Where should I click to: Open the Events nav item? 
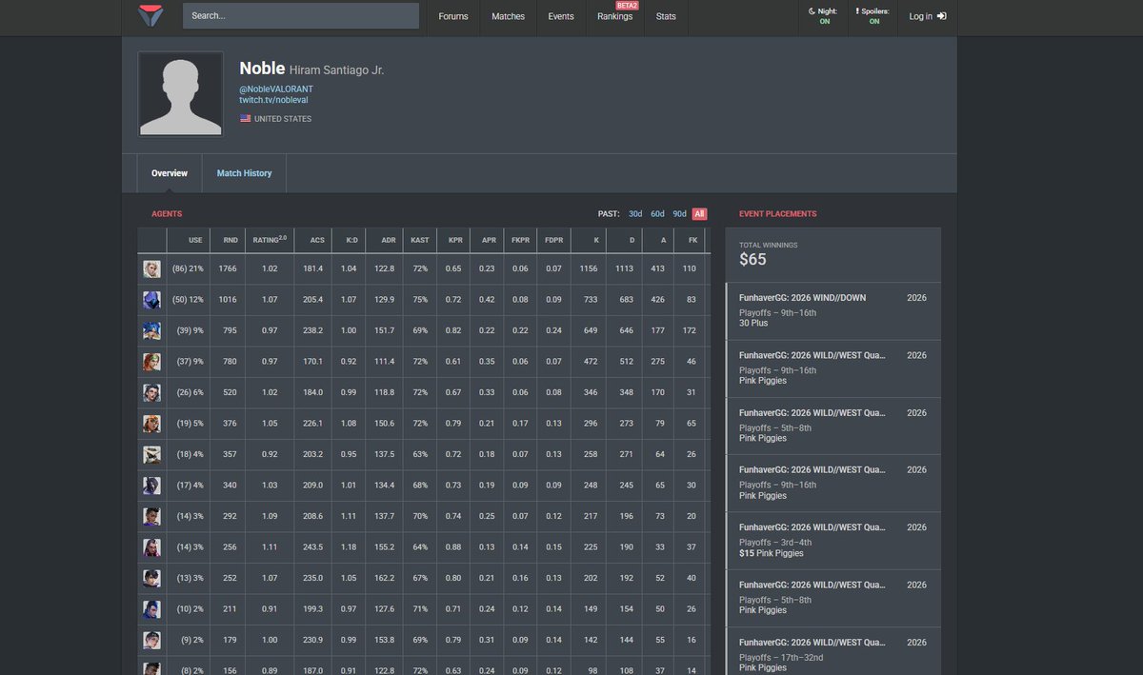(x=561, y=16)
